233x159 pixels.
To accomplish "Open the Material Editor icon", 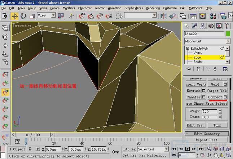I will [213, 16].
